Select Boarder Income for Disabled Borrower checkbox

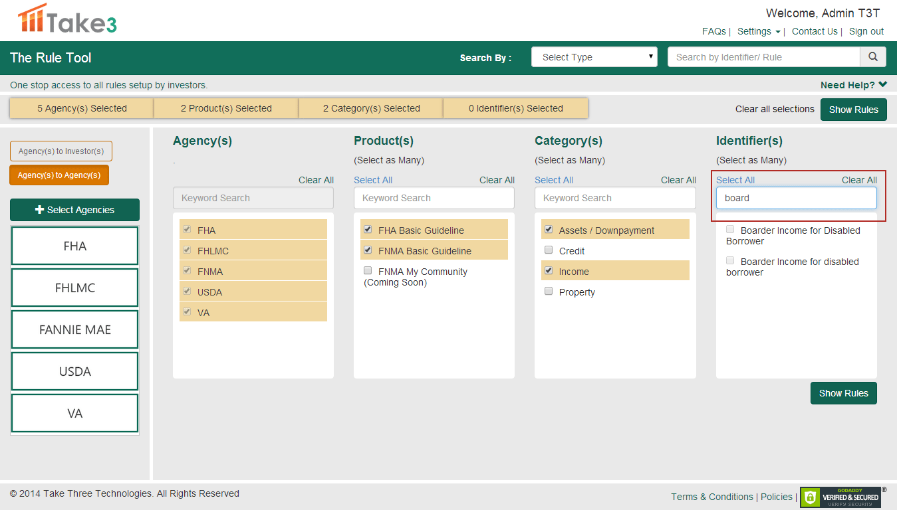tap(730, 230)
